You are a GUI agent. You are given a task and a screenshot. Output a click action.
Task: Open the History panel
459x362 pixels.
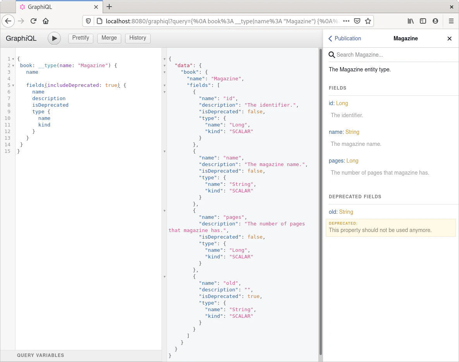138,38
